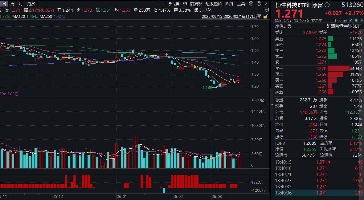The image size is (364, 200).
Task: Open chart settings gear icon
Action: pos(251,4)
